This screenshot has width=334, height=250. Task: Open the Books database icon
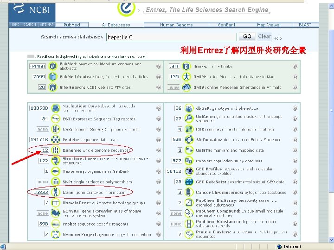point(186,66)
